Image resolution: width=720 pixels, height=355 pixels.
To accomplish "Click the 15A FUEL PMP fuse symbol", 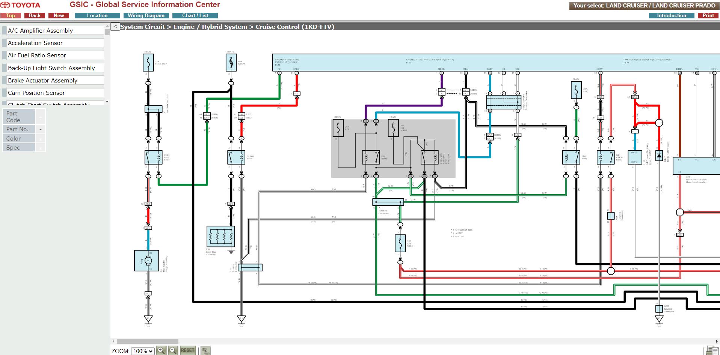I will (x=148, y=63).
